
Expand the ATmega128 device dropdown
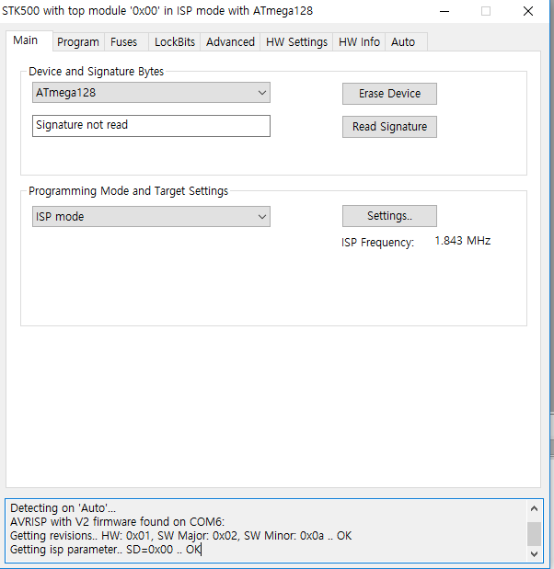point(151,93)
